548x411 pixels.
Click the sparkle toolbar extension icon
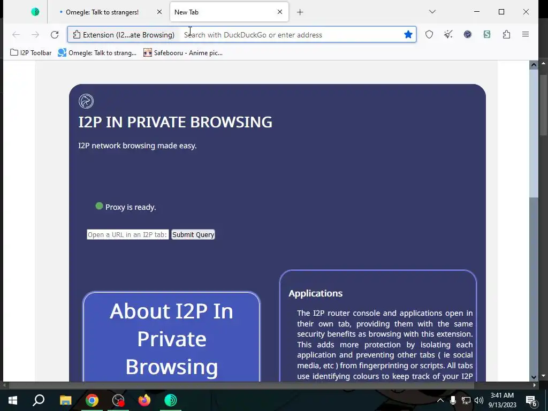coord(448,34)
